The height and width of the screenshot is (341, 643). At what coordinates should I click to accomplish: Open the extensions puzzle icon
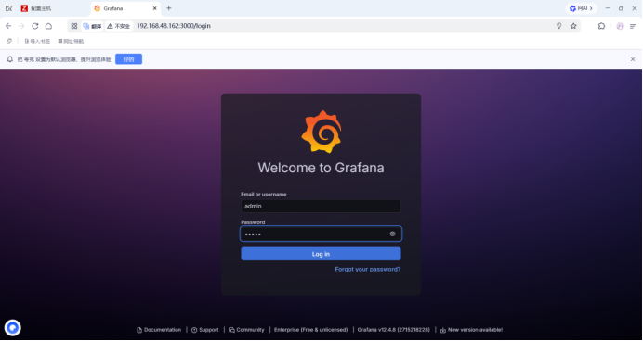point(601,26)
